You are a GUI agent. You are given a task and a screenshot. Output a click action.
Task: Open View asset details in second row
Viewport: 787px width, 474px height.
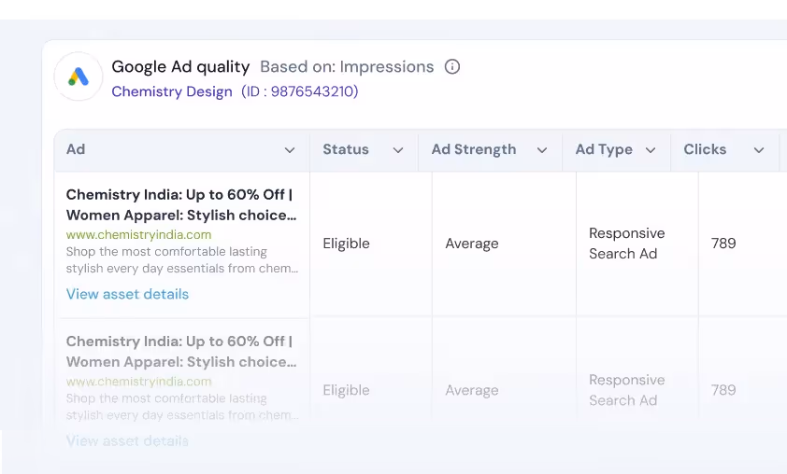[127, 441]
